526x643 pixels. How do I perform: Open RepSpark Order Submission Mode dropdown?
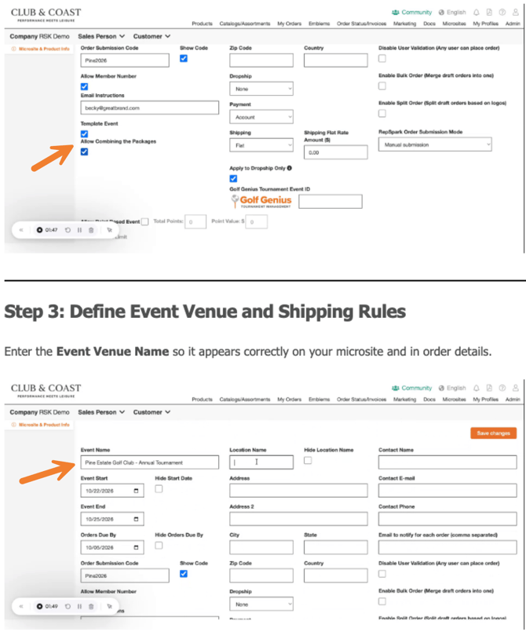click(x=434, y=145)
